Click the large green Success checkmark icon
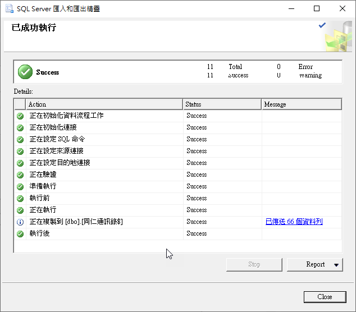 point(25,72)
